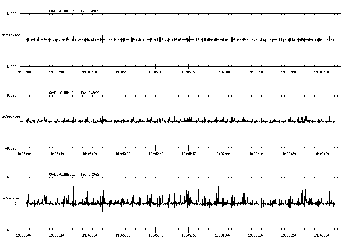Viewport: 360px width, 245px height.
Task: Click the 19:05:10 time label under HNZ plot
Action: pos(56,235)
